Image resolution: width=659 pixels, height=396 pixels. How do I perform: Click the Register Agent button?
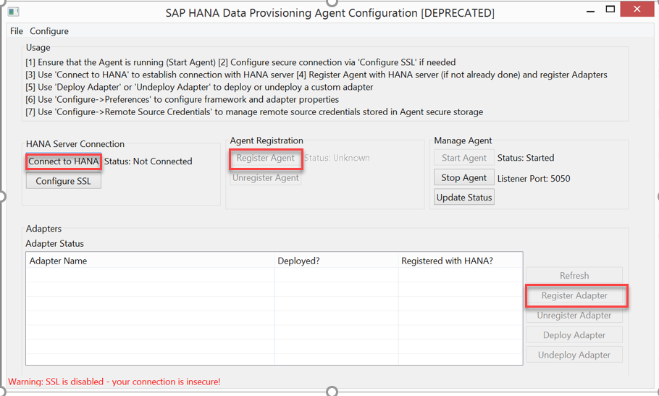(266, 159)
